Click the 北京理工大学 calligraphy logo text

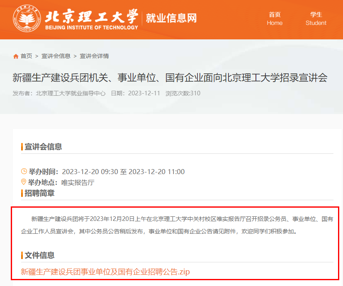[x=91, y=17]
